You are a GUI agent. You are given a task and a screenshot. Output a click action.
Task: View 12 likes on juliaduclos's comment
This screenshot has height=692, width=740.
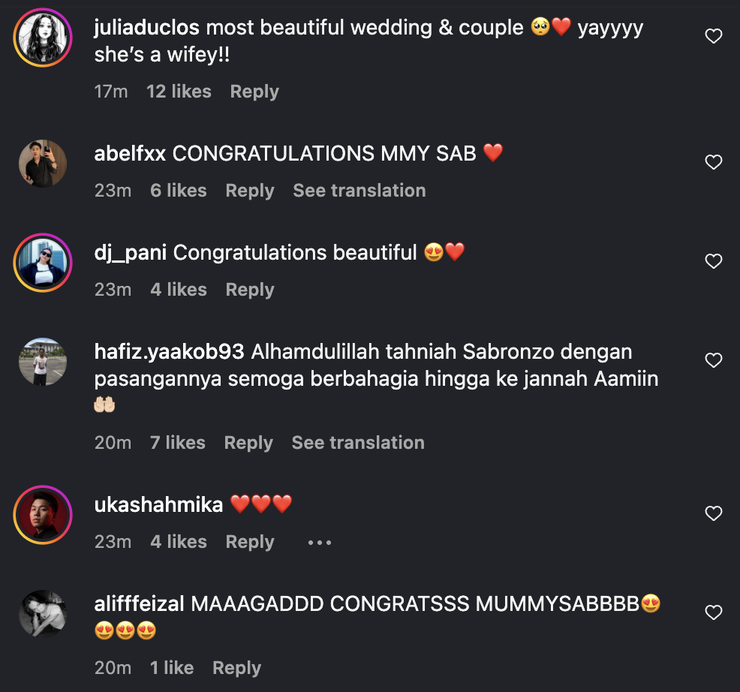(x=179, y=91)
